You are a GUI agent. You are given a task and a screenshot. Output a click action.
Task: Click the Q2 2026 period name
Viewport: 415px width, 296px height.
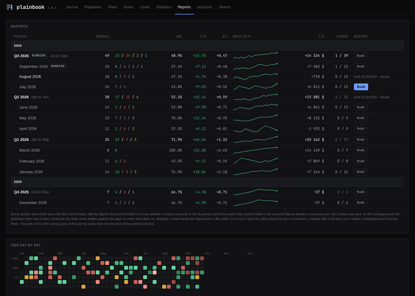(21, 97)
